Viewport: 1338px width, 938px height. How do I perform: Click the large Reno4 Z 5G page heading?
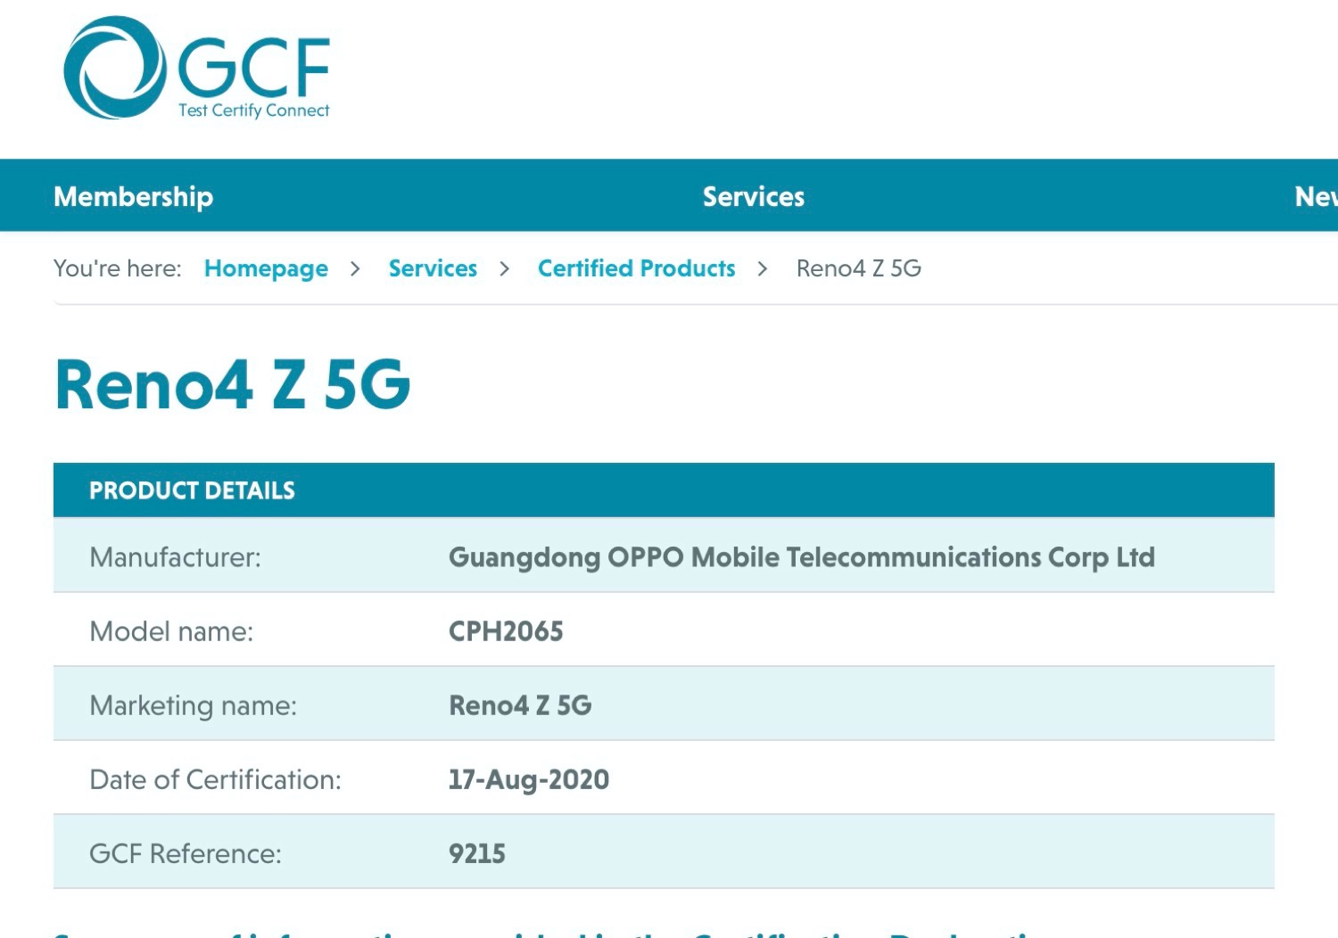point(233,384)
